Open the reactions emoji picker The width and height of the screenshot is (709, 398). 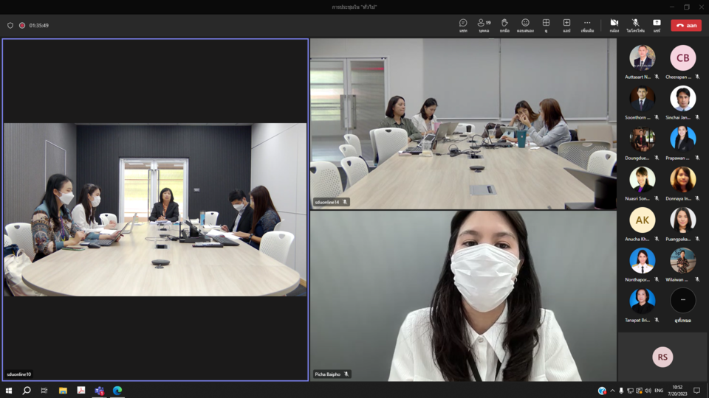pyautogui.click(x=525, y=25)
